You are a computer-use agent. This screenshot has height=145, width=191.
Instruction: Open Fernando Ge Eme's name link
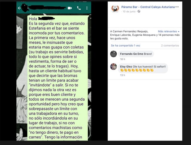pyautogui.click(x=132, y=54)
